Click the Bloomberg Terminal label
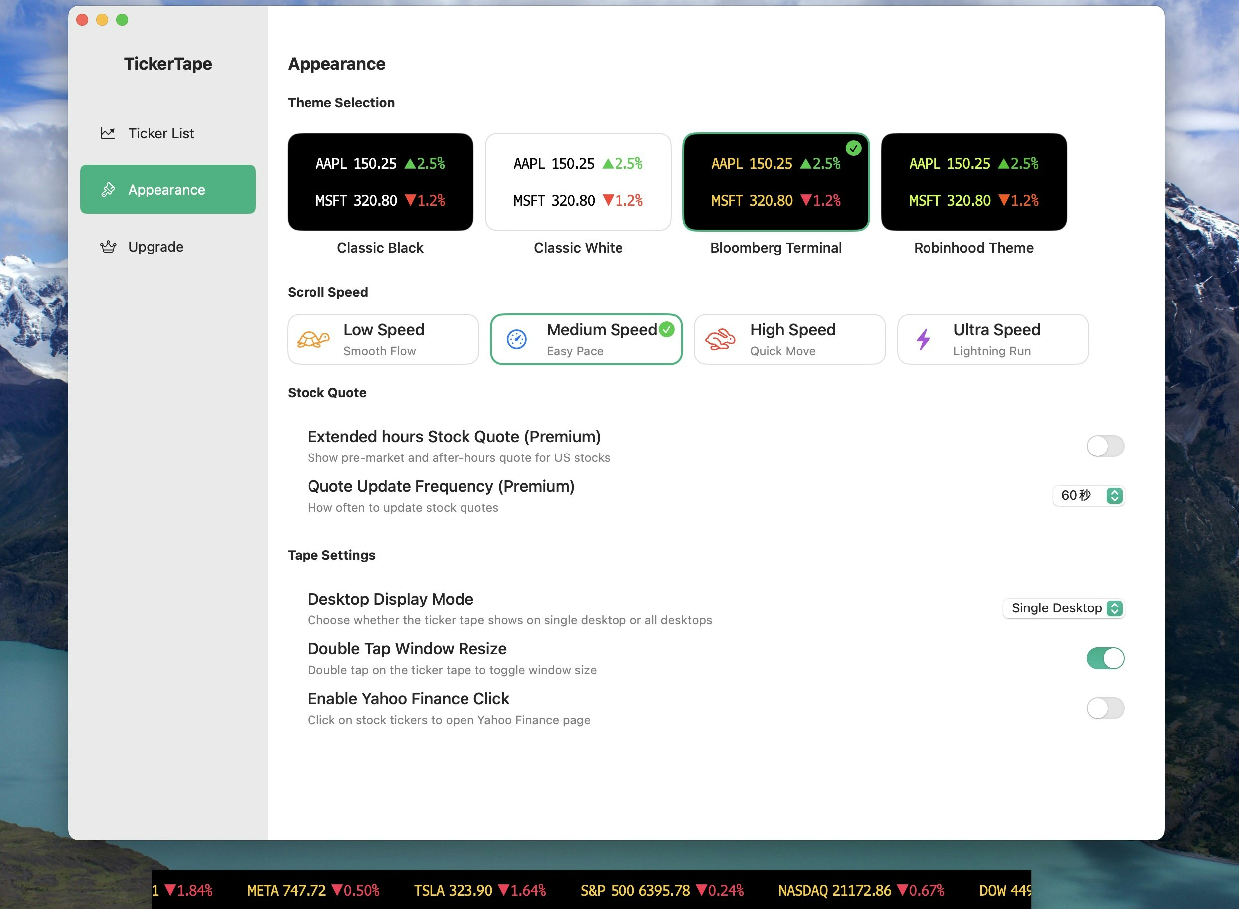1239x909 pixels. [x=776, y=248]
